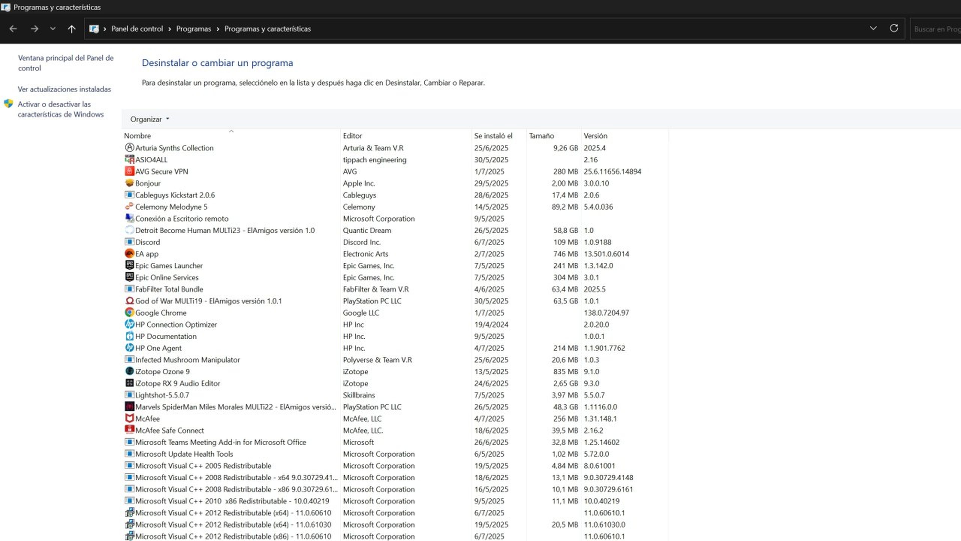Expand chevron after Programas breadcrumb

point(218,29)
